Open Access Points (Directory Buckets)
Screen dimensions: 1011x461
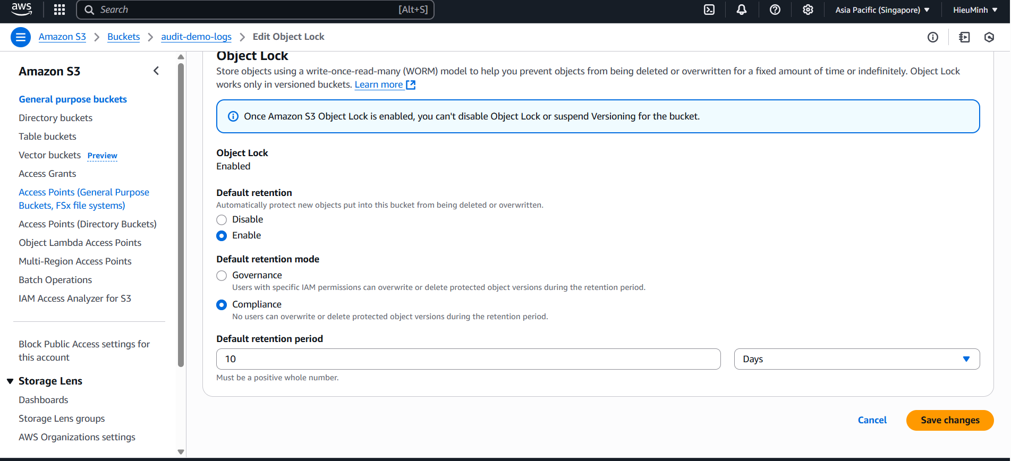click(x=88, y=224)
